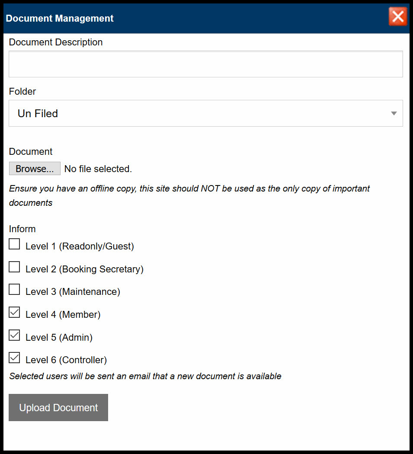Screen dimensions: 413x454
Task: Click the 'Level 3 (Maintenance)' label text
Action: pyautogui.click(x=73, y=291)
